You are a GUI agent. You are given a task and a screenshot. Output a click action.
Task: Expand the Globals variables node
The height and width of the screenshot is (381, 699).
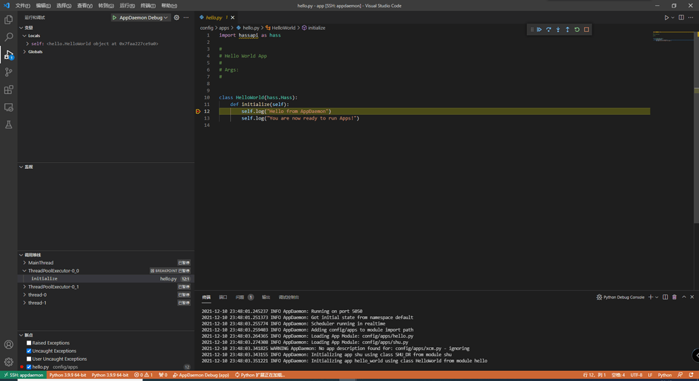(x=25, y=52)
